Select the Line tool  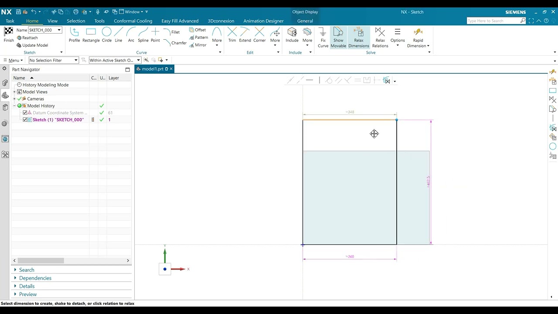click(119, 35)
